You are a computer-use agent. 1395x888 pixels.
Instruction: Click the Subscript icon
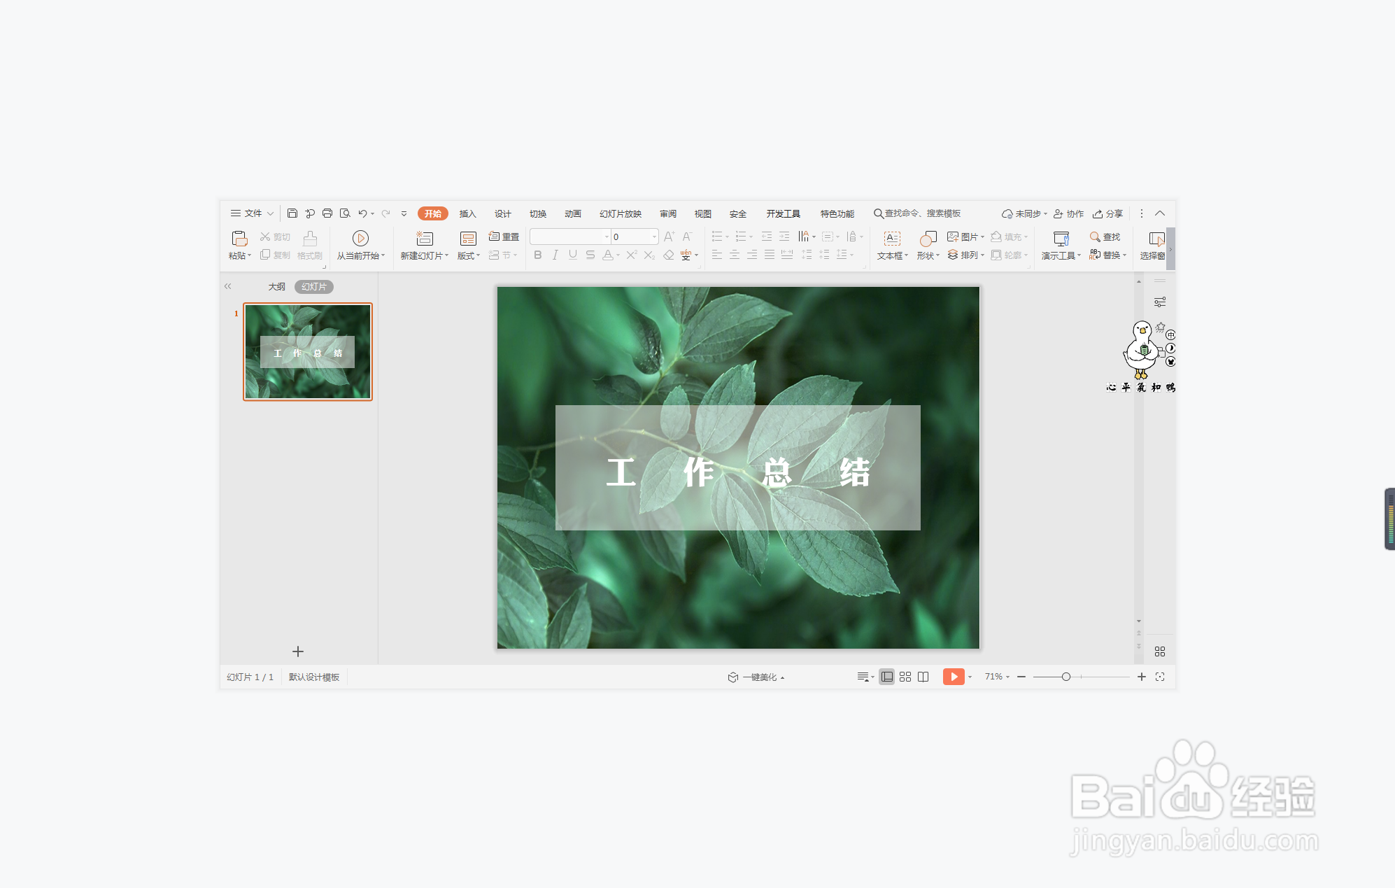click(649, 255)
